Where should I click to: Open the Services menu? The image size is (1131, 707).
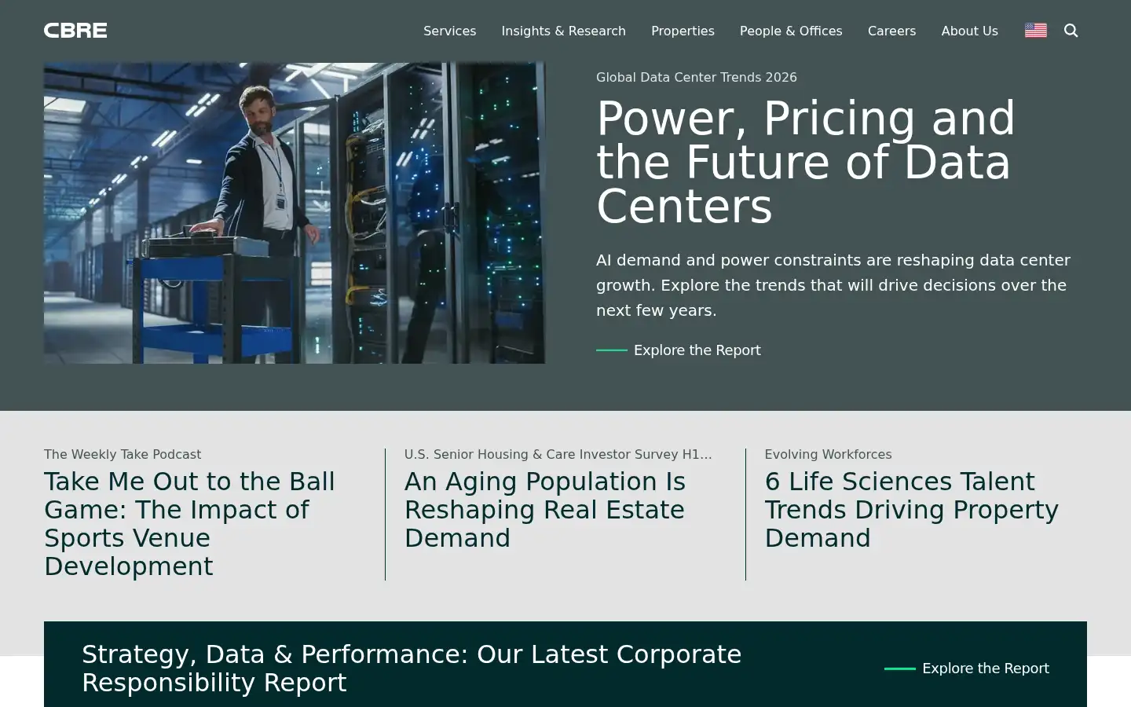449,31
